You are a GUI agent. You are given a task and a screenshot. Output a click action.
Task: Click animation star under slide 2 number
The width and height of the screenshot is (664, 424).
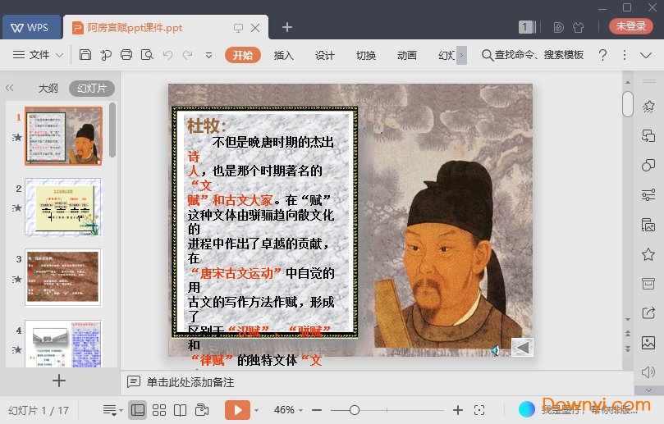coord(17,207)
